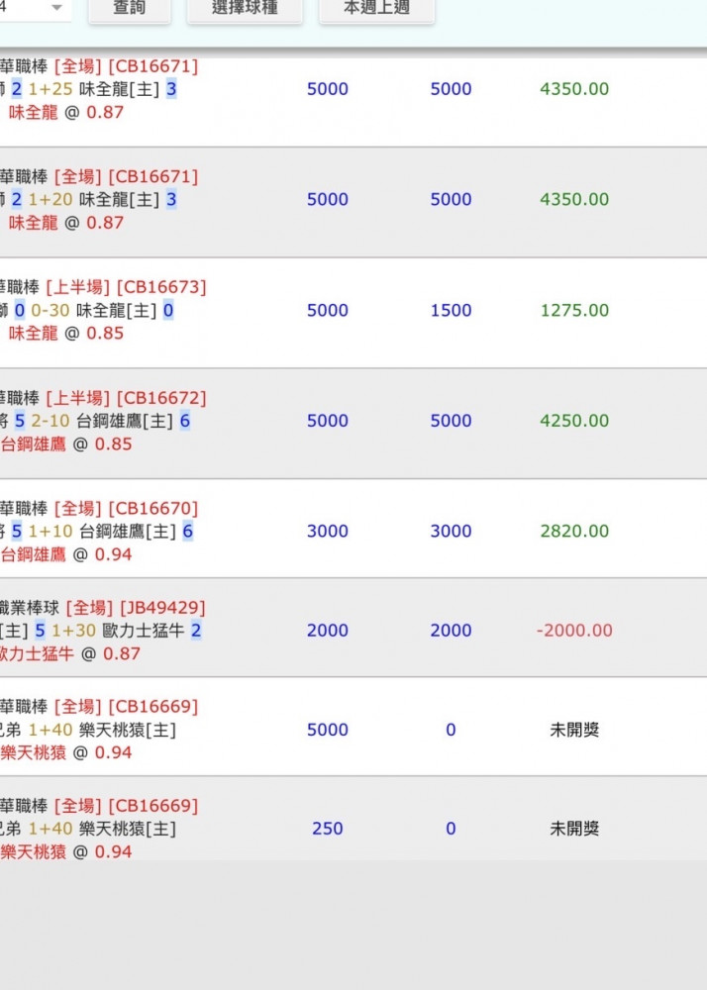
Task: Click the [JB49429] game code
Action: [162, 608]
